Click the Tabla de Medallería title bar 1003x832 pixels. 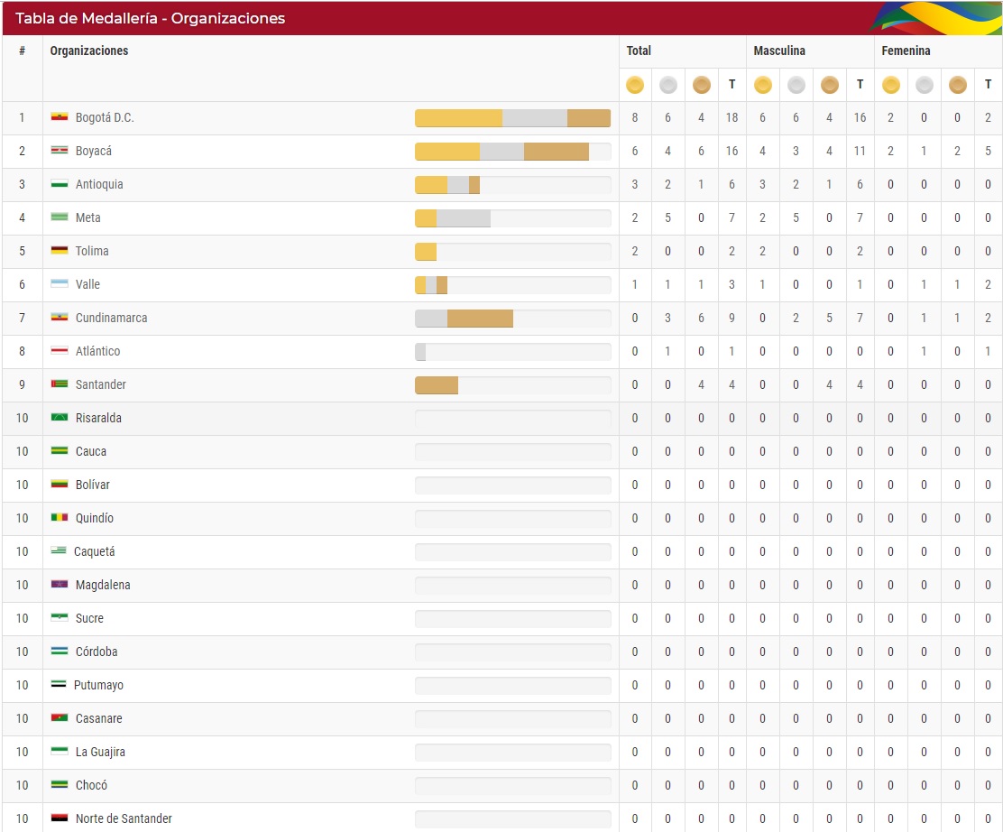tap(150, 18)
